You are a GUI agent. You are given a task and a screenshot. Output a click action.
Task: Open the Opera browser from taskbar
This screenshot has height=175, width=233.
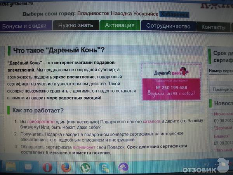tap(47, 167)
